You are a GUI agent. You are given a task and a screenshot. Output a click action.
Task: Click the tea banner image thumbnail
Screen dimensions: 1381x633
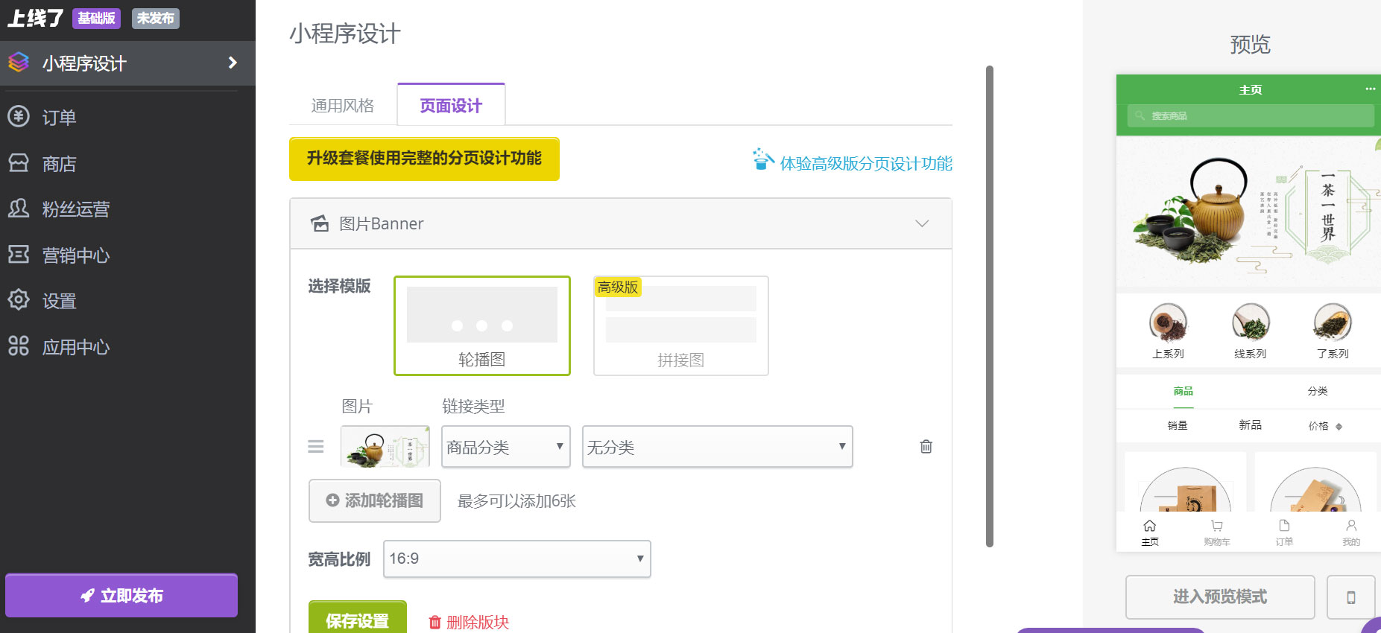385,447
